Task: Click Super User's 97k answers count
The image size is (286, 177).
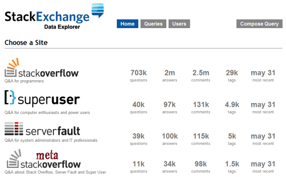Action: coord(170,104)
